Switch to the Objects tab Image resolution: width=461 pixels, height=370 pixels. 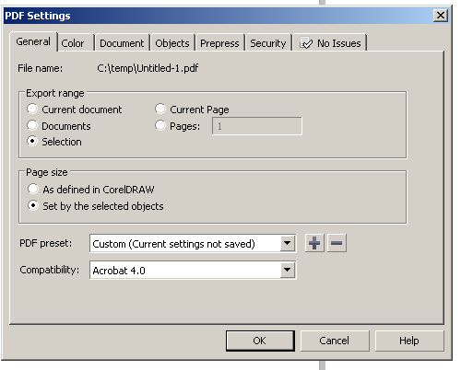172,43
